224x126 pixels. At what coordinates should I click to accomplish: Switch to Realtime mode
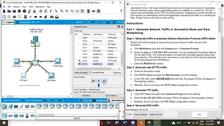click(x=99, y=100)
